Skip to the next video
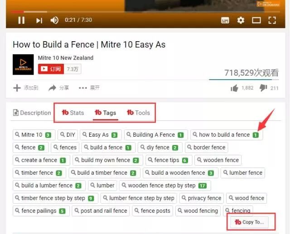Viewport: 290px width, 234px height. pos(39,20)
